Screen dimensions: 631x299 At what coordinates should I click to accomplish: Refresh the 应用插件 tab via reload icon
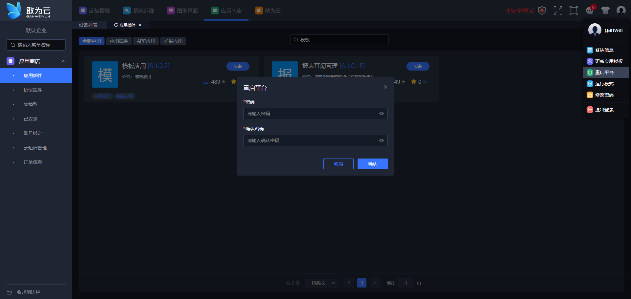116,25
